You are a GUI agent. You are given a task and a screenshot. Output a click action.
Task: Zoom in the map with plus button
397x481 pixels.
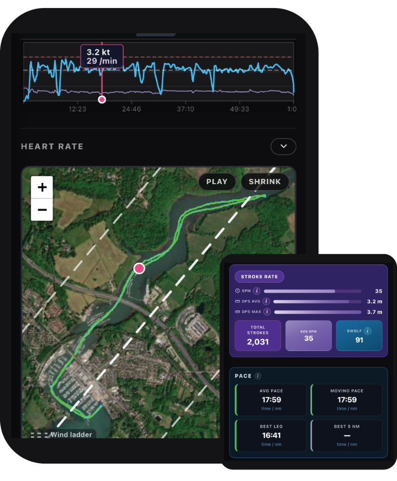coord(42,187)
